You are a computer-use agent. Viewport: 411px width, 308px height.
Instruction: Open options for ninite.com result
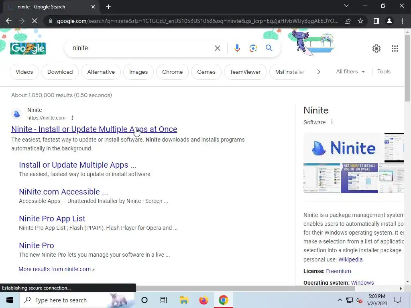click(72, 118)
